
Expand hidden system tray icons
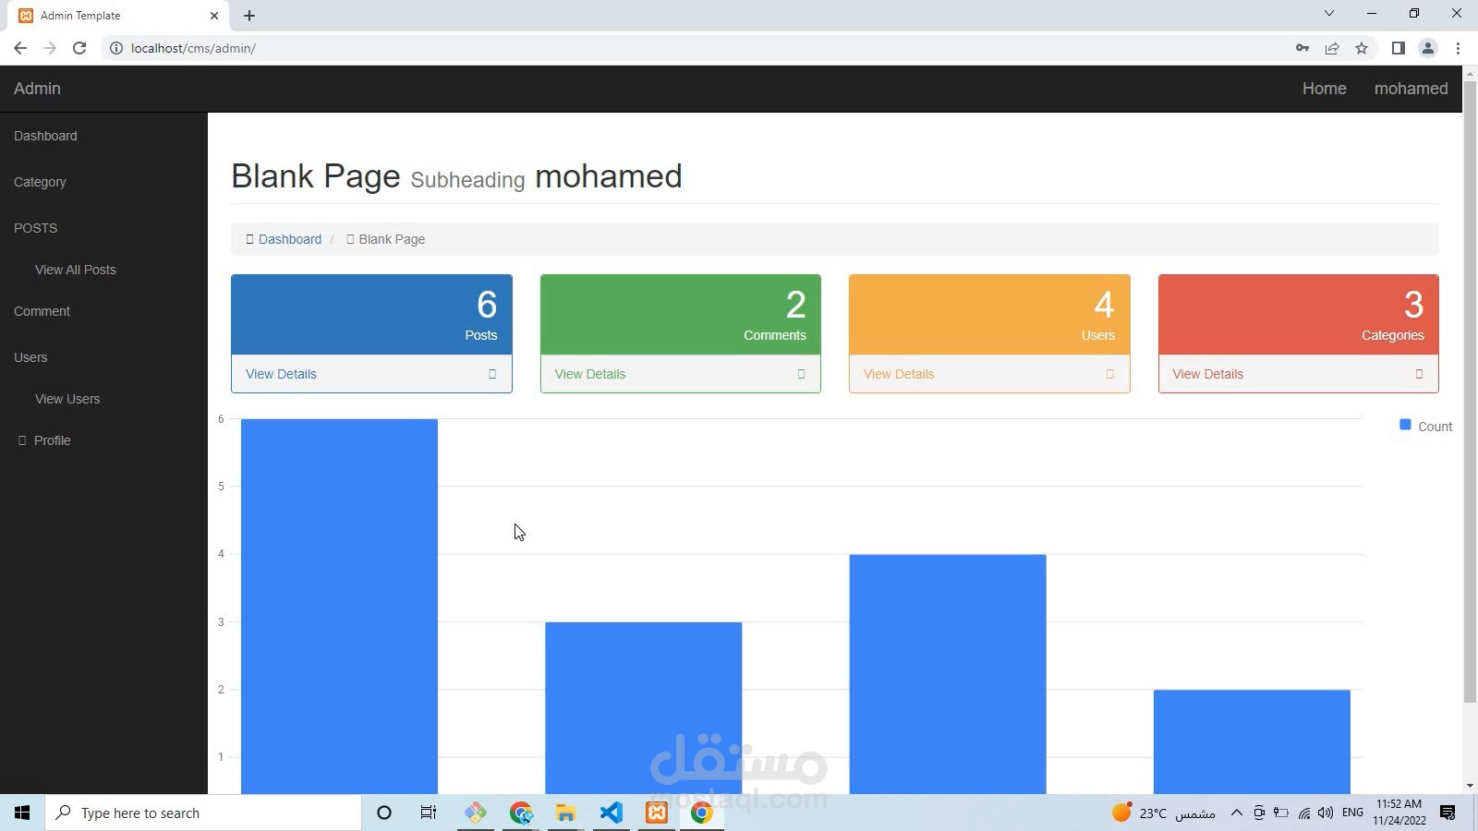point(1237,813)
